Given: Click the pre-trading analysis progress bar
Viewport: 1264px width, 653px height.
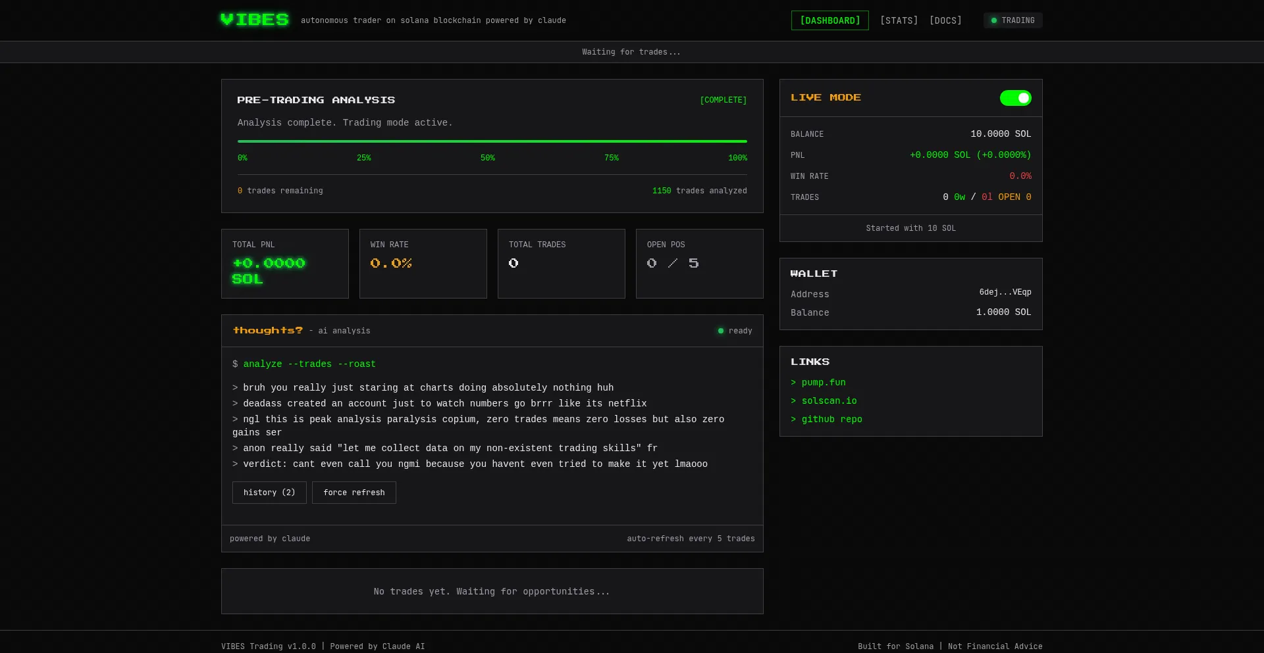Looking at the screenshot, I should [492, 141].
